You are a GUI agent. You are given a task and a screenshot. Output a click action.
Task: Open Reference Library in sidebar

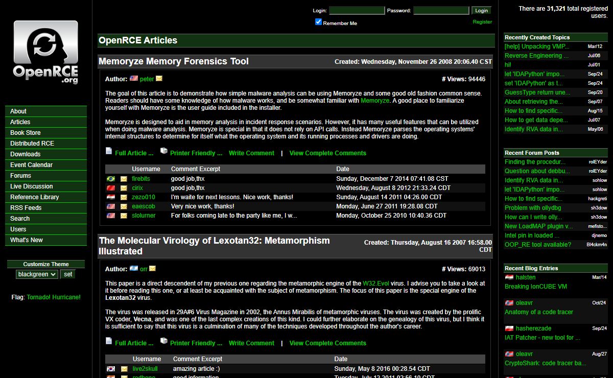click(x=46, y=197)
